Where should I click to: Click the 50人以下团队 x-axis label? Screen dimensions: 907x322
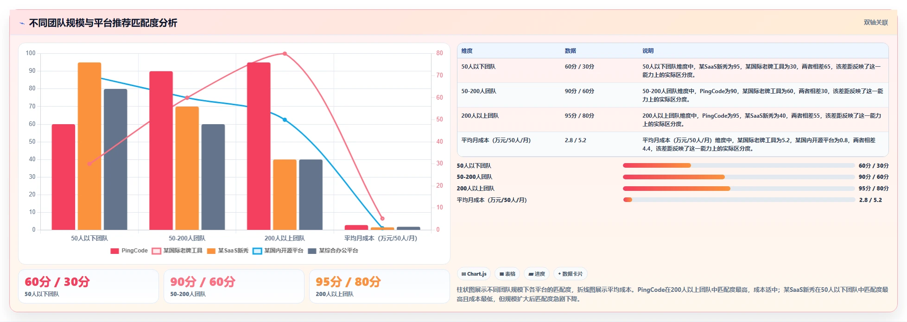89,238
